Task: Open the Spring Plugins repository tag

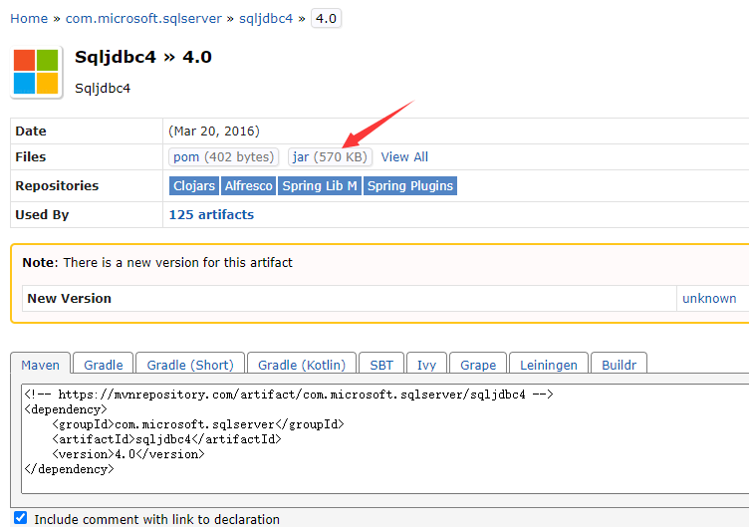Action: 409,185
